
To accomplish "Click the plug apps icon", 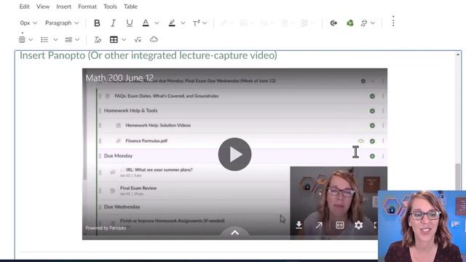I will (364, 23).
